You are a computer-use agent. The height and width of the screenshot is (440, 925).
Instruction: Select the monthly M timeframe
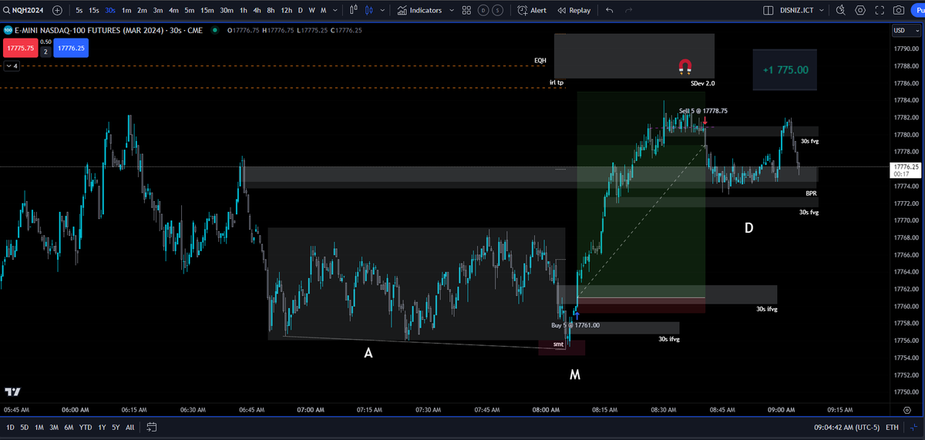pos(323,10)
